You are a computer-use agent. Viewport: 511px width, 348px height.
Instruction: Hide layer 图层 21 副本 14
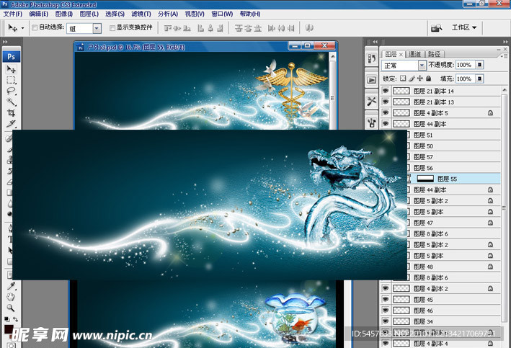pos(385,92)
